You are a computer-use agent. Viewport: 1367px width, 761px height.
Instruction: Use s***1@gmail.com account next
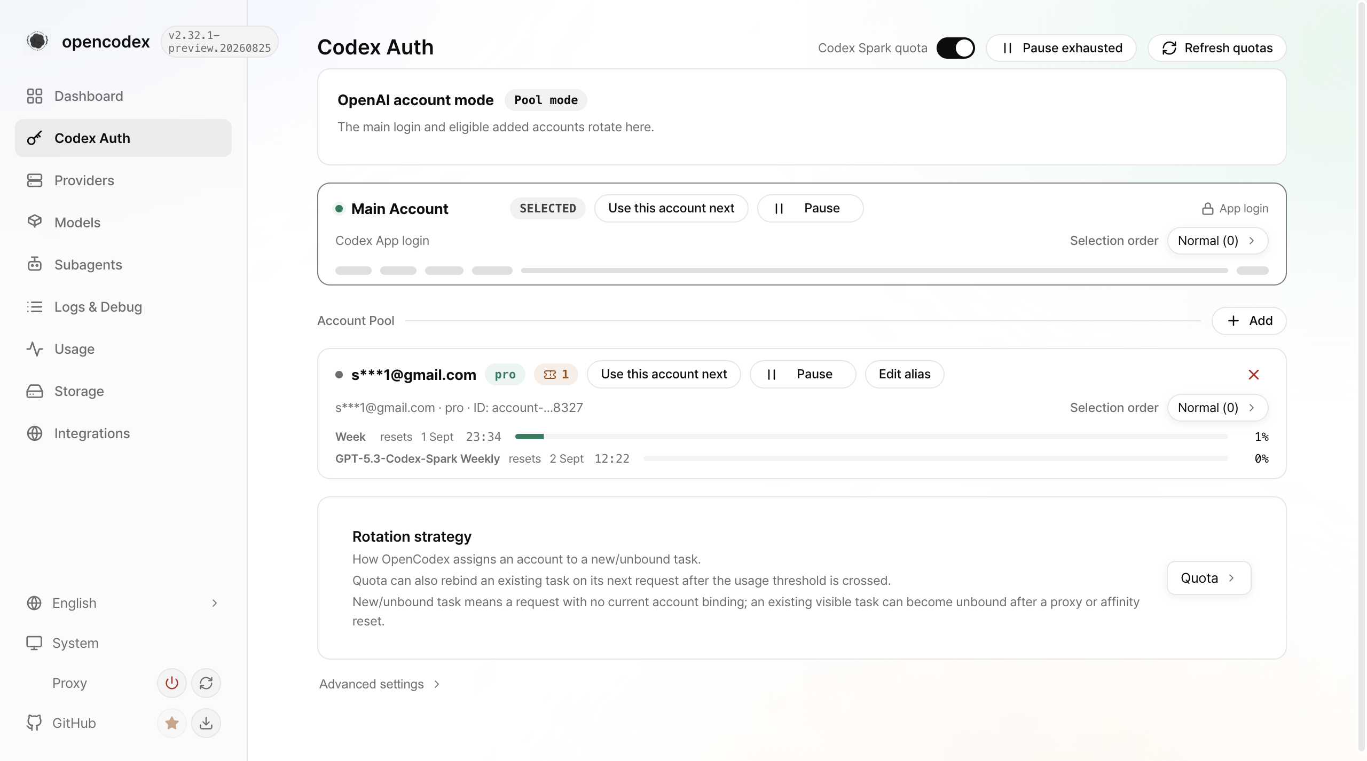point(664,374)
